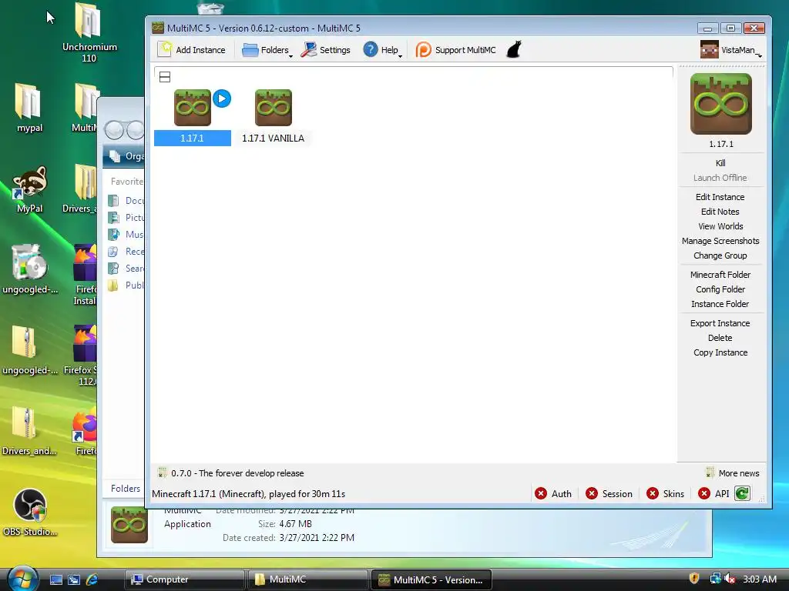Open MultiMC Settings
Screen dimensions: 789x591
tap(326, 50)
